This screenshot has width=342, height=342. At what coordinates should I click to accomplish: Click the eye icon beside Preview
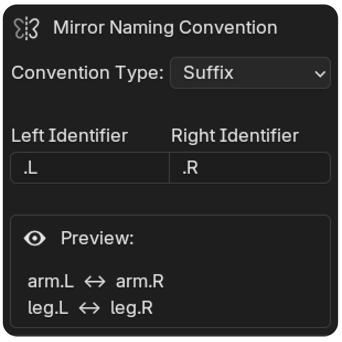pyautogui.click(x=35, y=238)
